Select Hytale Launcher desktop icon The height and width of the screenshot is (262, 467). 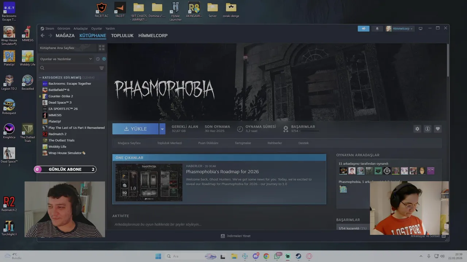175,12
